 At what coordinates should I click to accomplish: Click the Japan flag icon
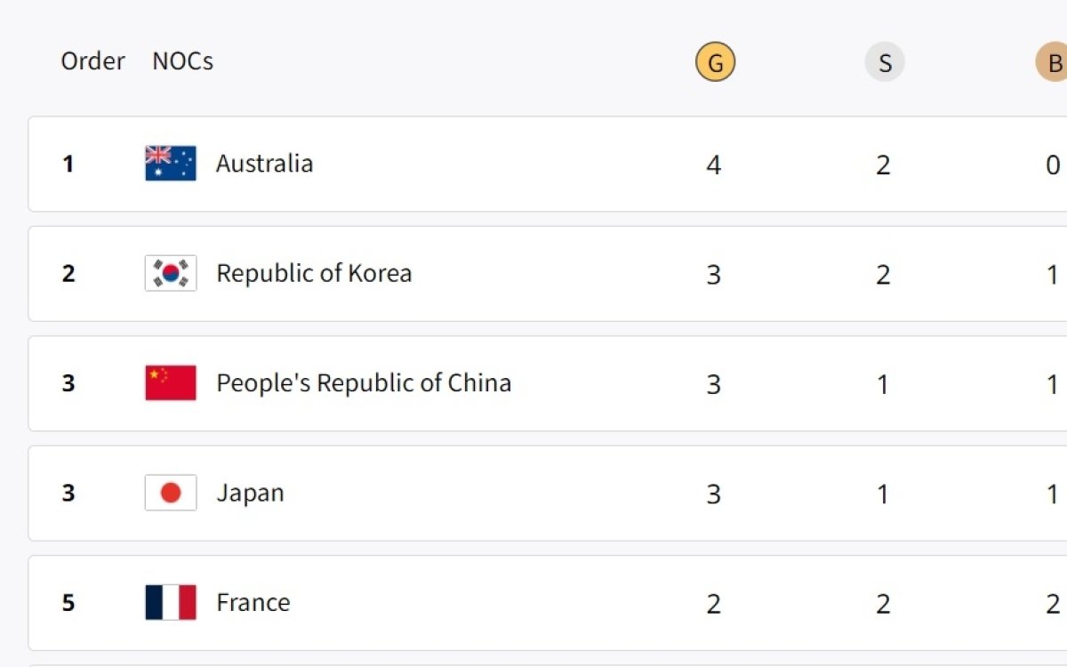[171, 493]
